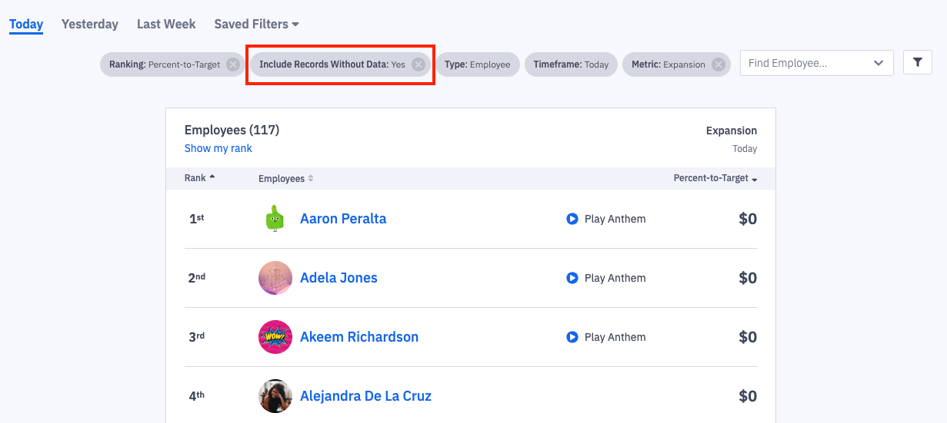Expand the Saved Filters dropdown
This screenshot has width=947, height=423.
click(256, 24)
